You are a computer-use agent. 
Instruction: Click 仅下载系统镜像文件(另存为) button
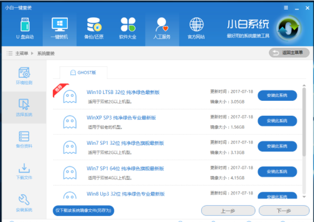[x=83, y=211]
